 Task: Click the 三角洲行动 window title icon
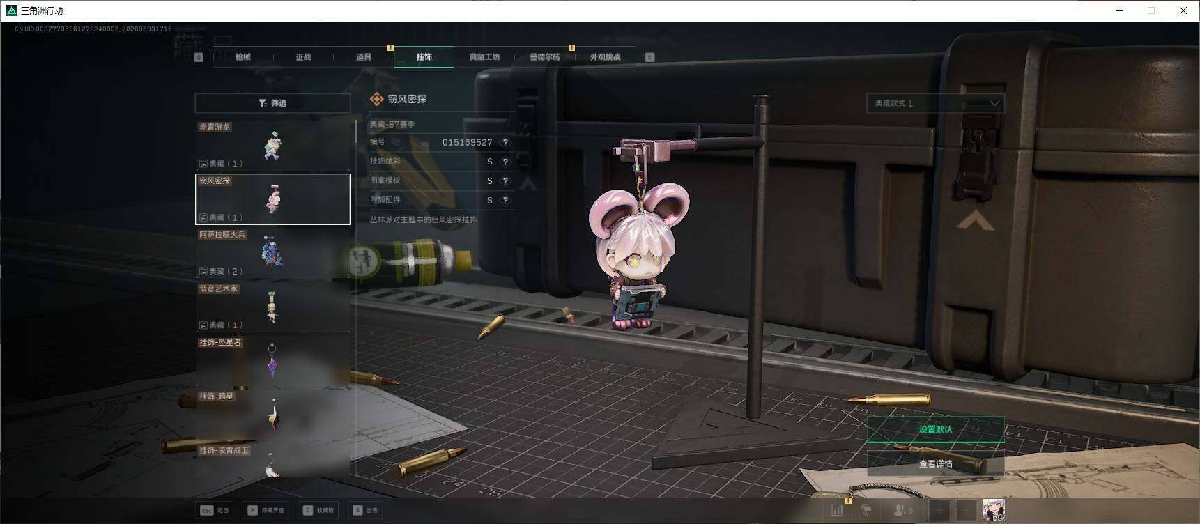(11, 10)
